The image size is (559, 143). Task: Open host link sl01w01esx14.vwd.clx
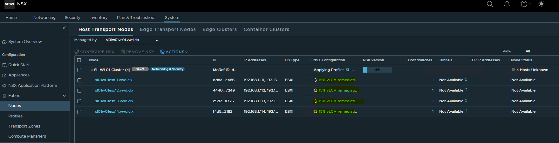point(114,111)
